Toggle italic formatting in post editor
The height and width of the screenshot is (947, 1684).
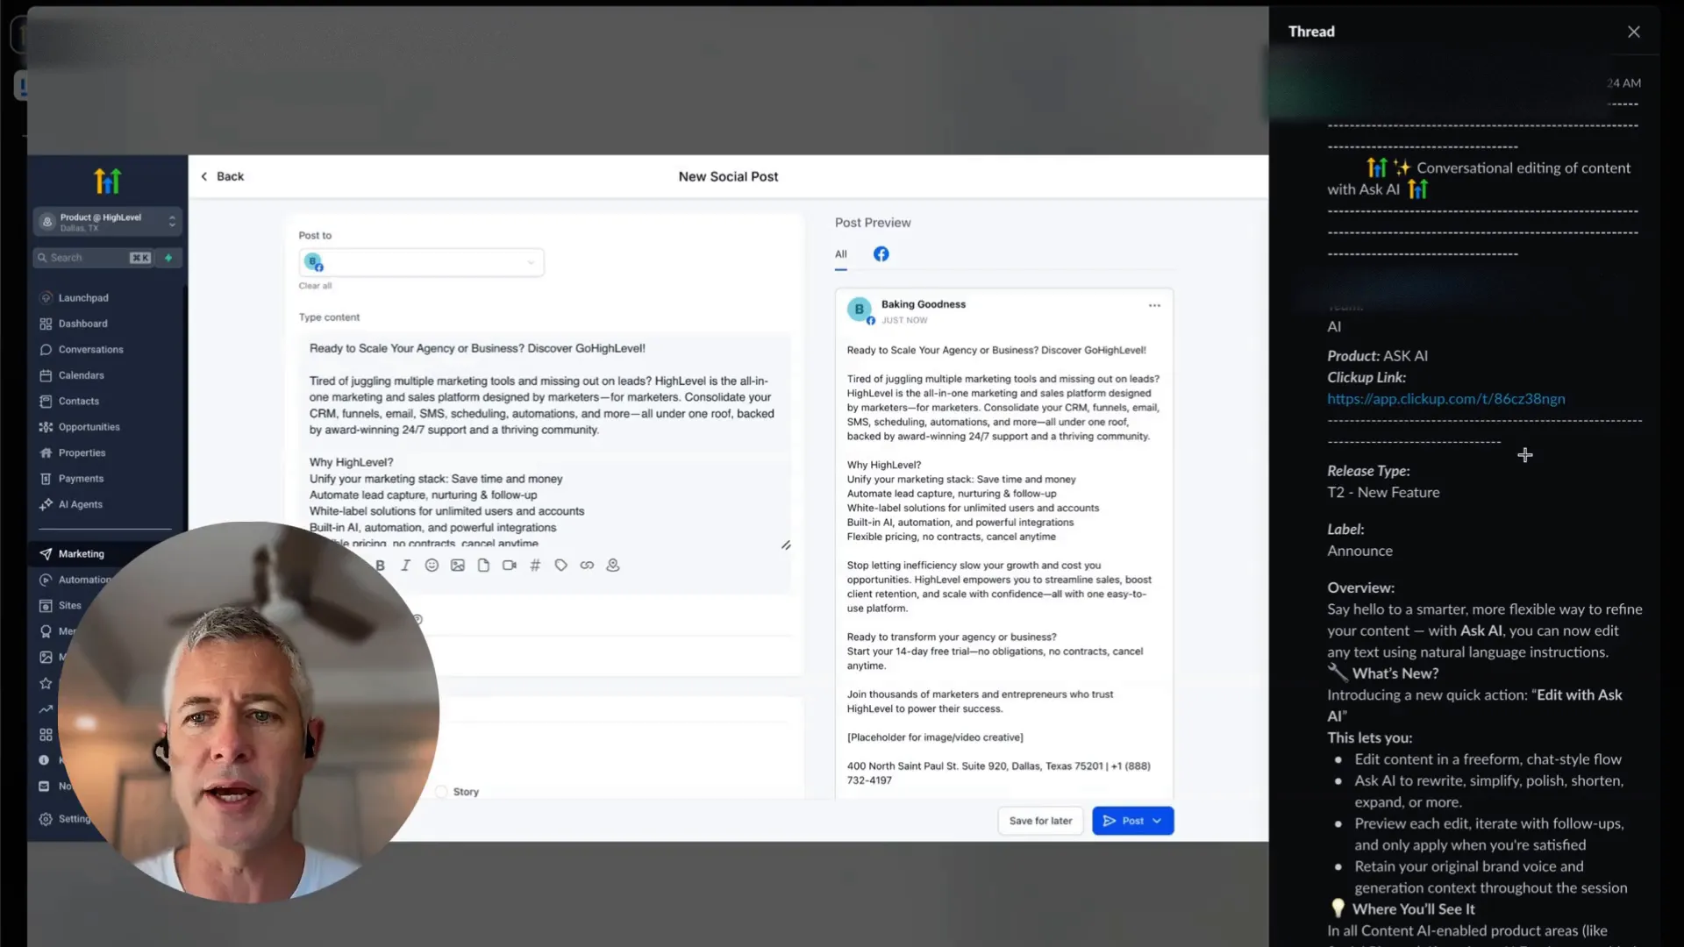pyautogui.click(x=405, y=566)
